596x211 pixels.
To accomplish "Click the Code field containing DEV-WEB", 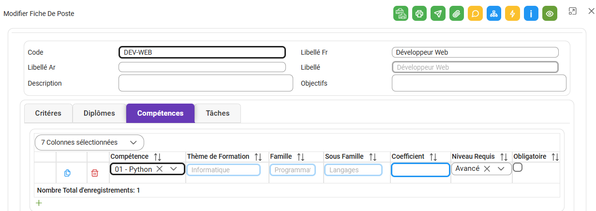I will 202,52.
